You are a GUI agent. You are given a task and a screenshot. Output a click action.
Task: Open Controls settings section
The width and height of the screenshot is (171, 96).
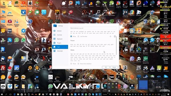[x=60, y=35]
